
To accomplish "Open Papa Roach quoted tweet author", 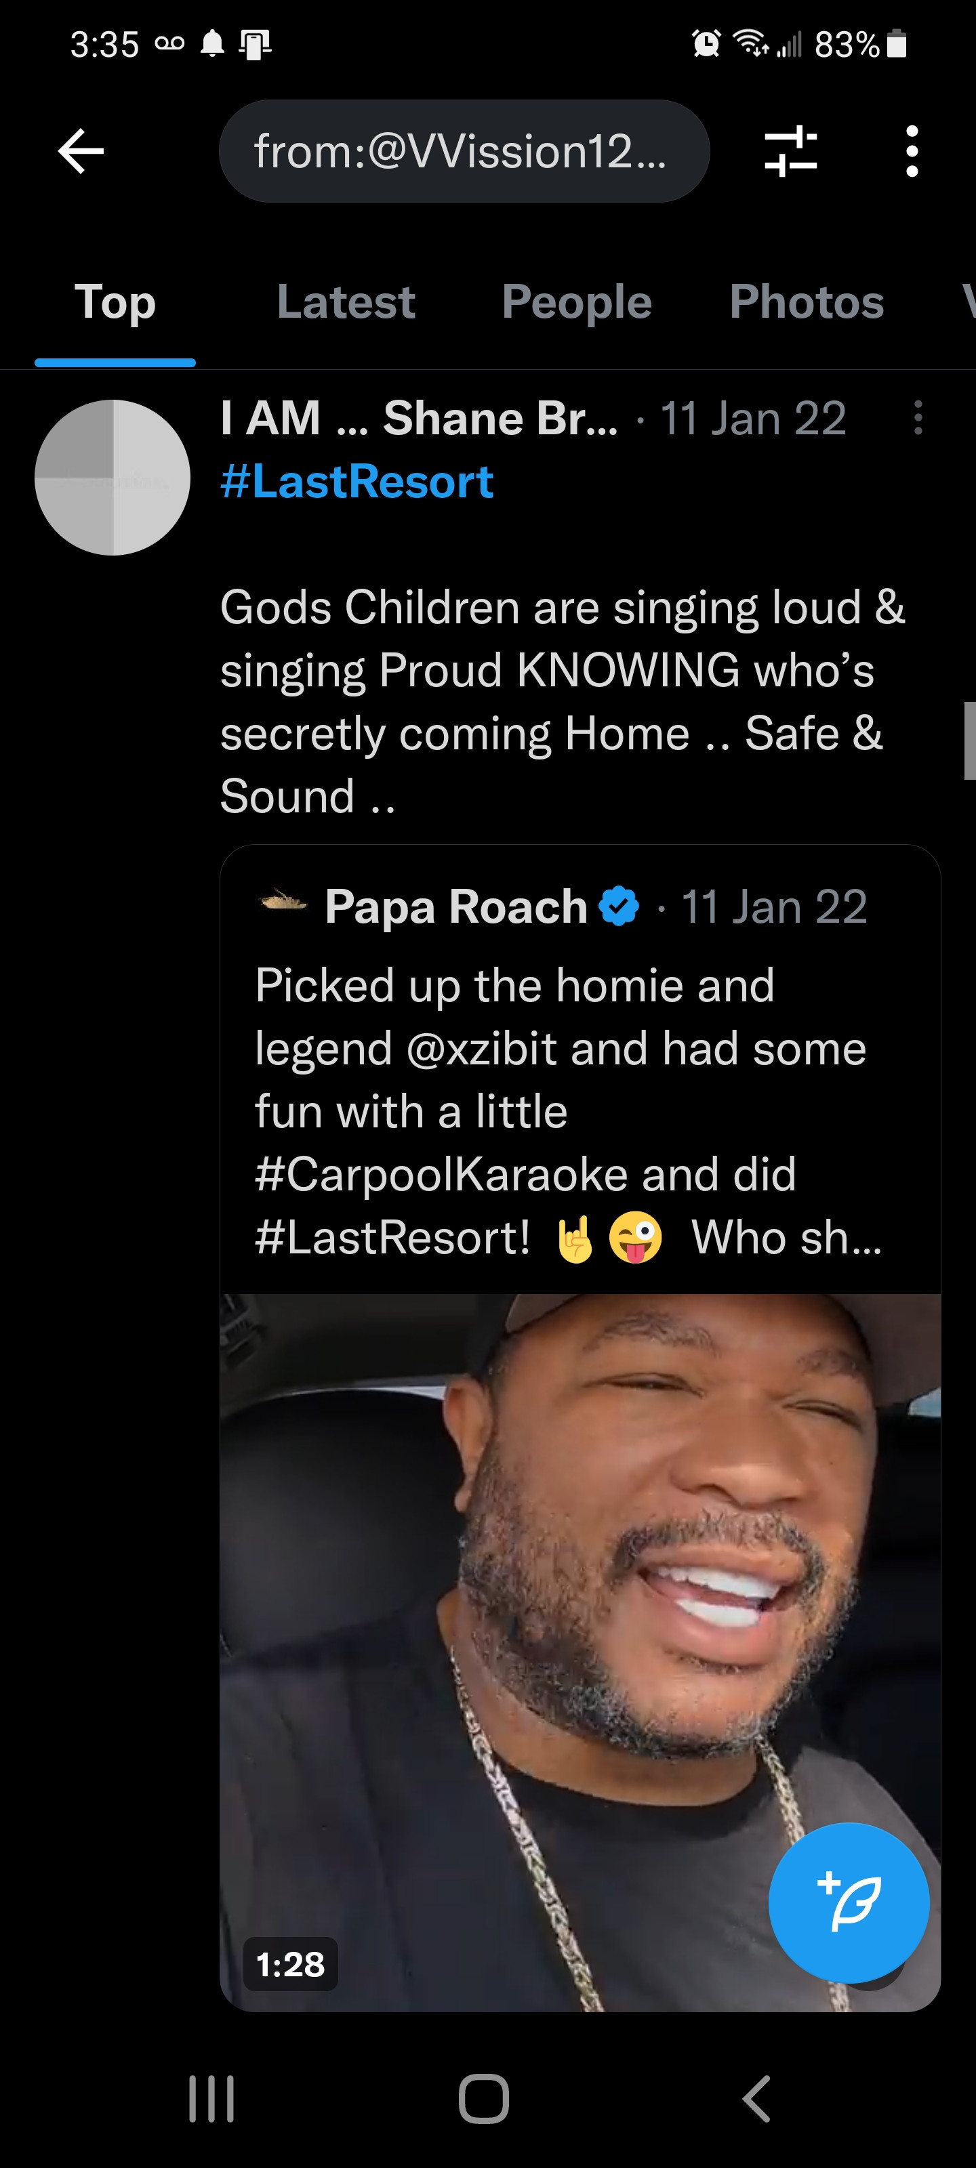I will [x=455, y=906].
